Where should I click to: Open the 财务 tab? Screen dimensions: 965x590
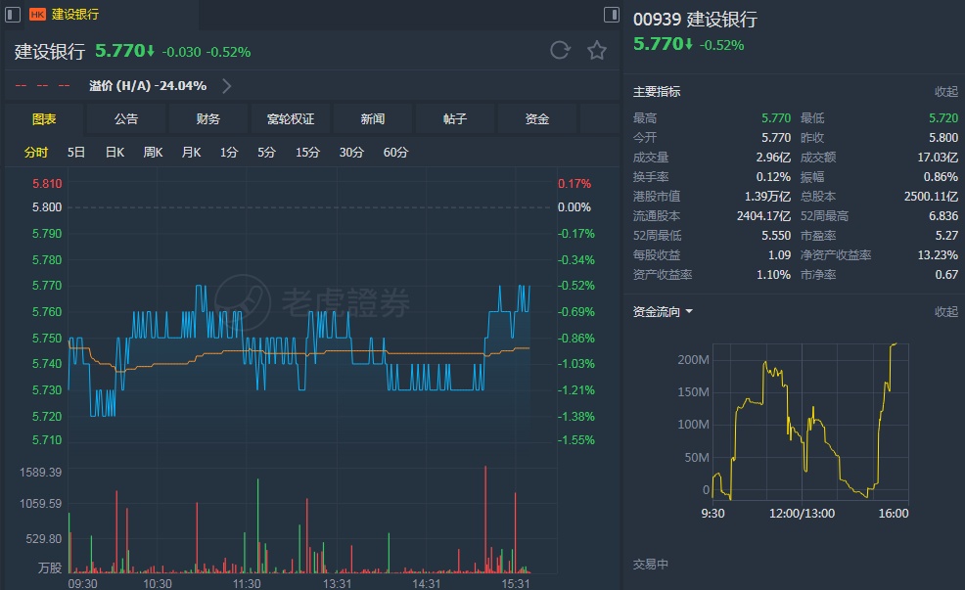[208, 118]
